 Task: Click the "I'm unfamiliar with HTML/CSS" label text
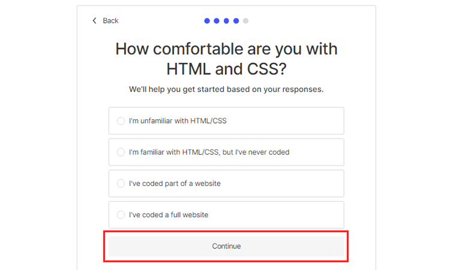pyautogui.click(x=178, y=121)
